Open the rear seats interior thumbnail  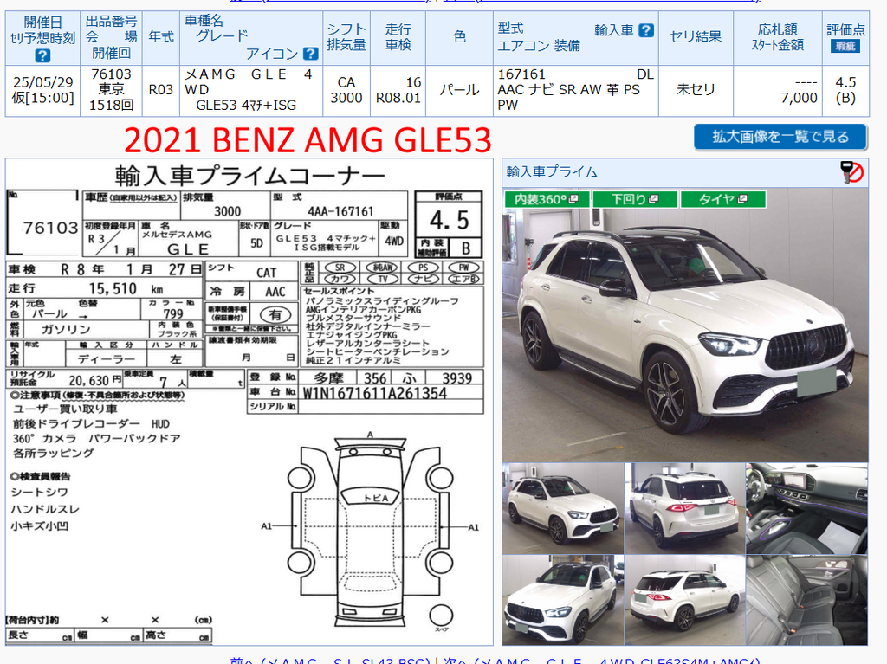806,600
